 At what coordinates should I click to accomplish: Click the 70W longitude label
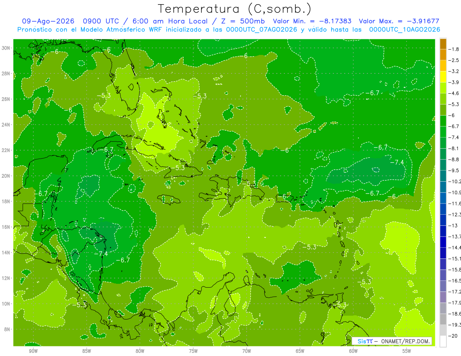click(247, 351)
